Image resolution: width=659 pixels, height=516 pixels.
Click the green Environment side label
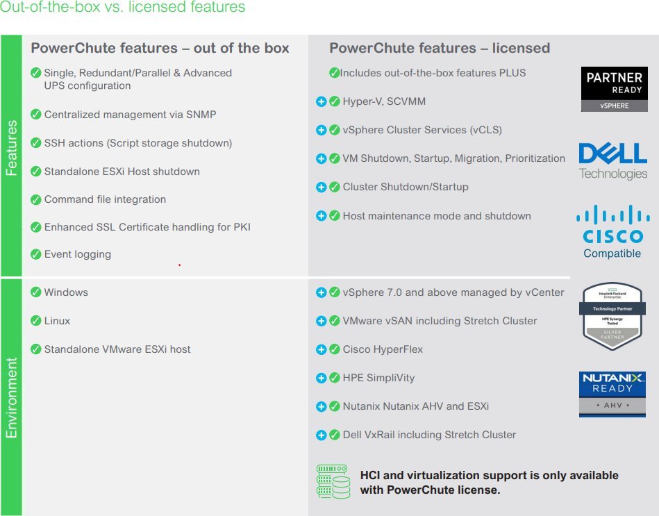[x=11, y=397]
